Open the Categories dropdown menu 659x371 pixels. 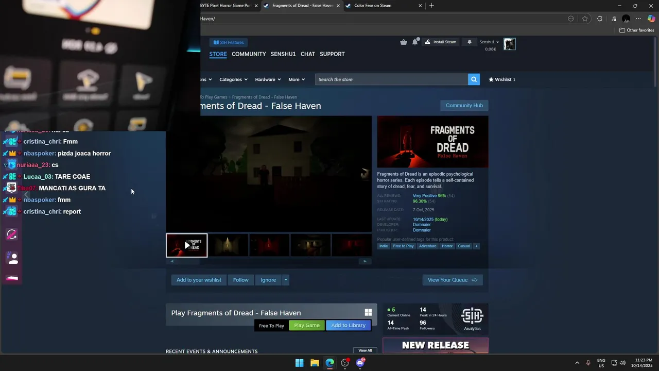[233, 79]
